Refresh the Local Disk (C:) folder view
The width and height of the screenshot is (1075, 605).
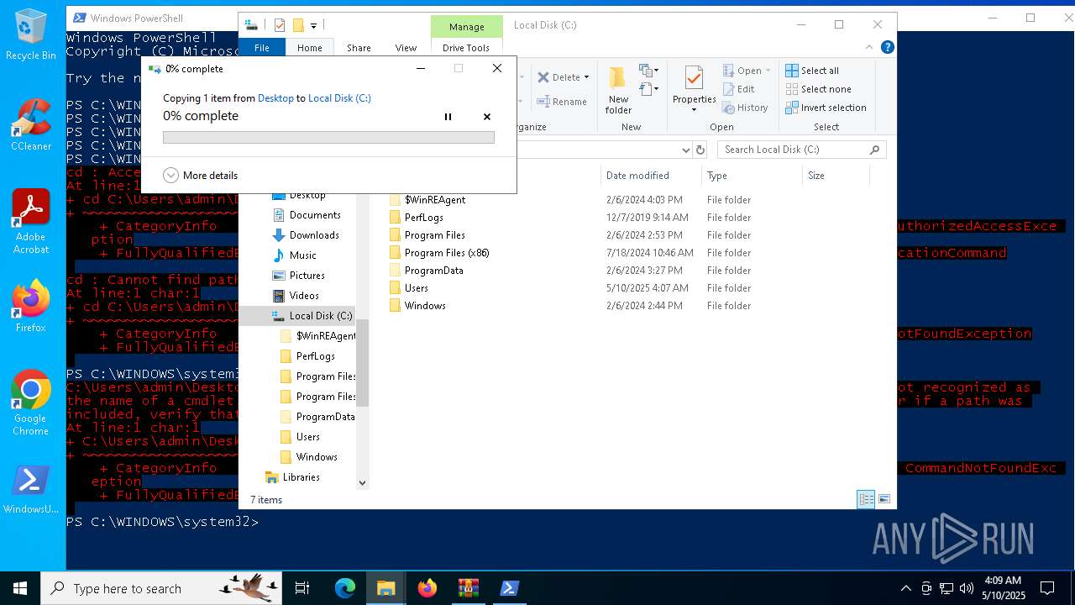coord(700,150)
